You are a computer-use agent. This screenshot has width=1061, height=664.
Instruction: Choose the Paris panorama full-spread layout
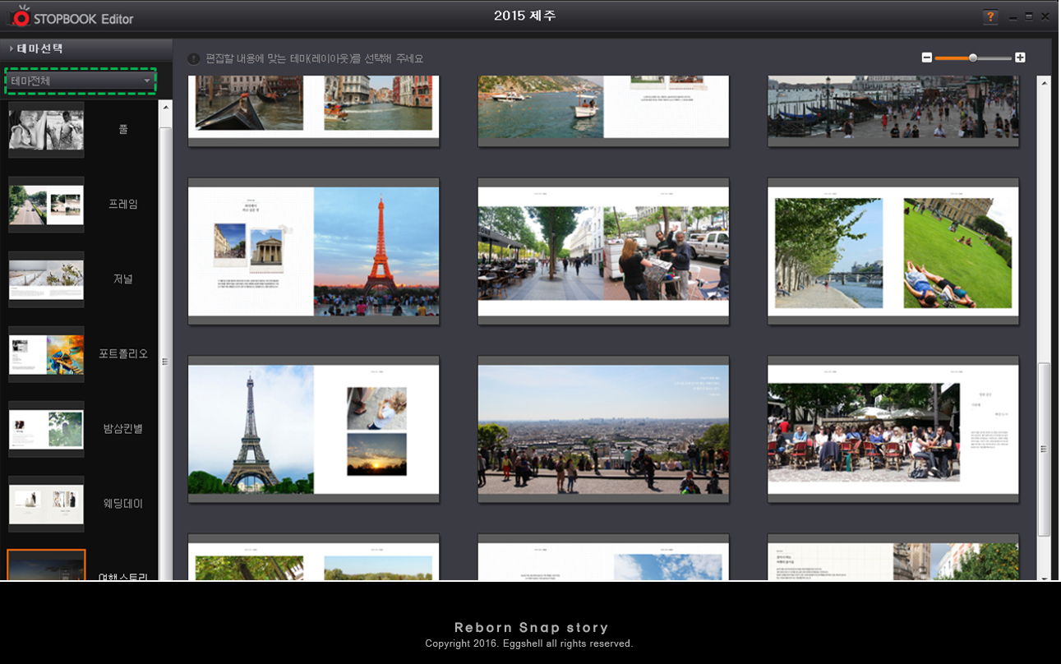(603, 429)
